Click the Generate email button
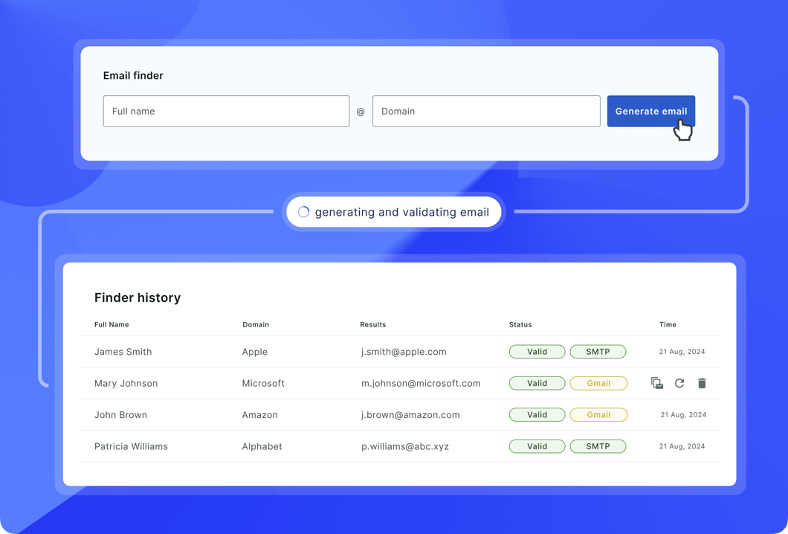The image size is (788, 534). tap(650, 111)
